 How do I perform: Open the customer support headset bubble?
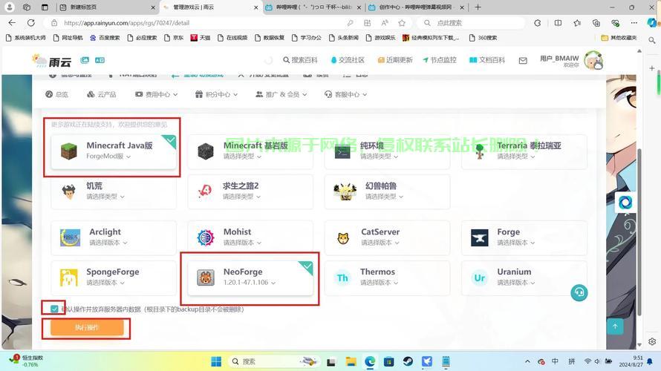579,292
